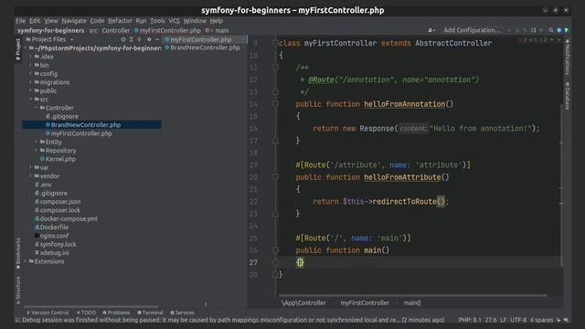Select BrandNewController.php in project tree
Image resolution: width=585 pixels, height=329 pixels.
[91, 125]
